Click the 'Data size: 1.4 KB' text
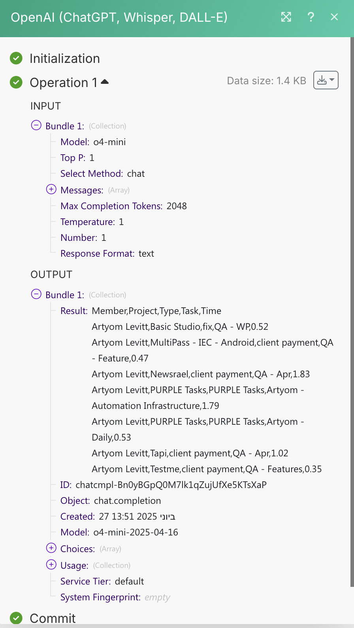354x628 pixels. coord(267,81)
